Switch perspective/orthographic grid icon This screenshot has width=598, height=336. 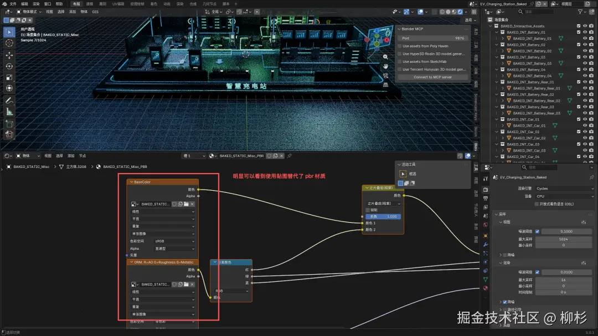click(x=385, y=85)
